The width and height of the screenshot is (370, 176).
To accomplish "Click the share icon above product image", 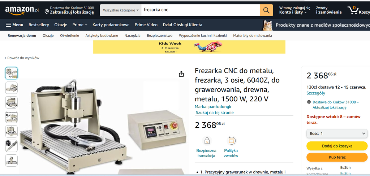I will (x=181, y=74).
